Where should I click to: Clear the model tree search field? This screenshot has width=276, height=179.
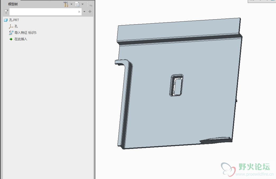pyautogui.click(x=79, y=12)
